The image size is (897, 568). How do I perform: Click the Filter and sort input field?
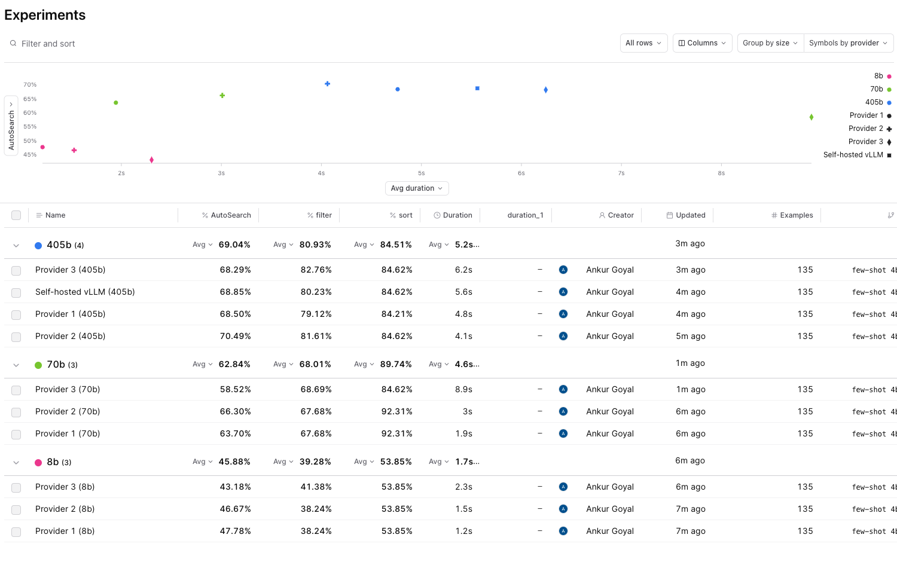(x=48, y=43)
